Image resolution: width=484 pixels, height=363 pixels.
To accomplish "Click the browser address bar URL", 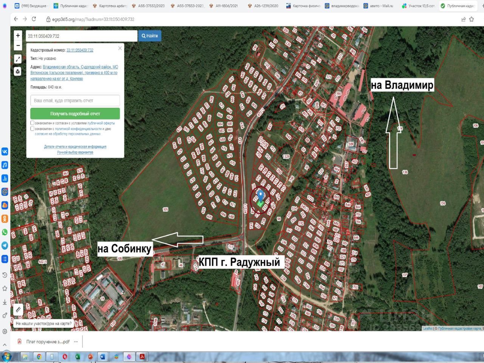I will (x=93, y=19).
